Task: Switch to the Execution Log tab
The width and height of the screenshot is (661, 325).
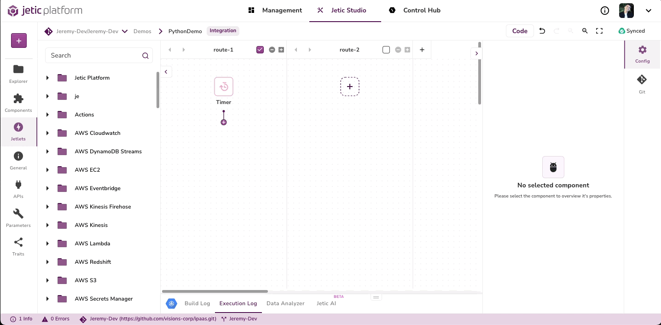Action: (x=238, y=303)
